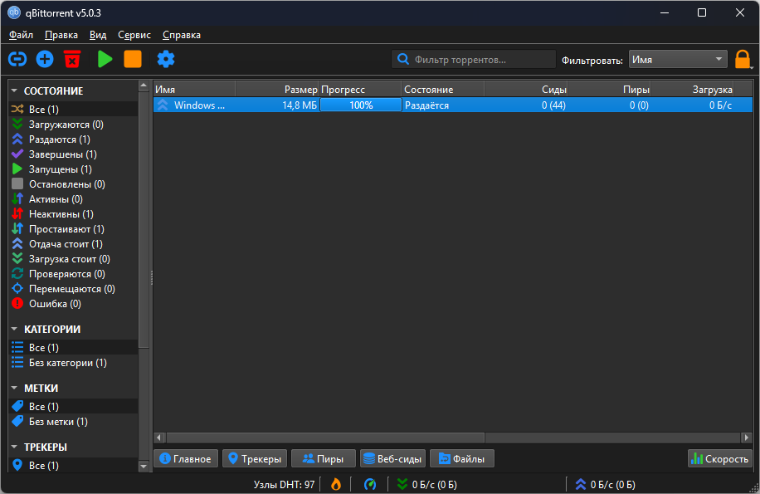Collapse the МЕТКИ section
This screenshot has height=494, width=760.
click(14, 388)
